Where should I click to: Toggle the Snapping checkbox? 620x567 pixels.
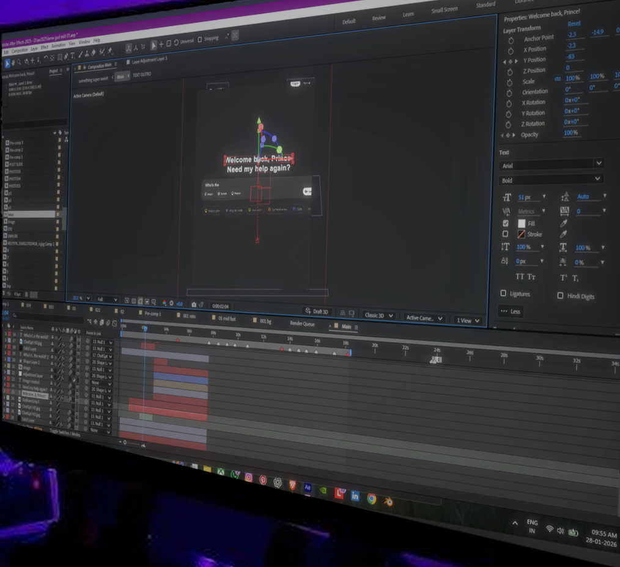[200, 40]
